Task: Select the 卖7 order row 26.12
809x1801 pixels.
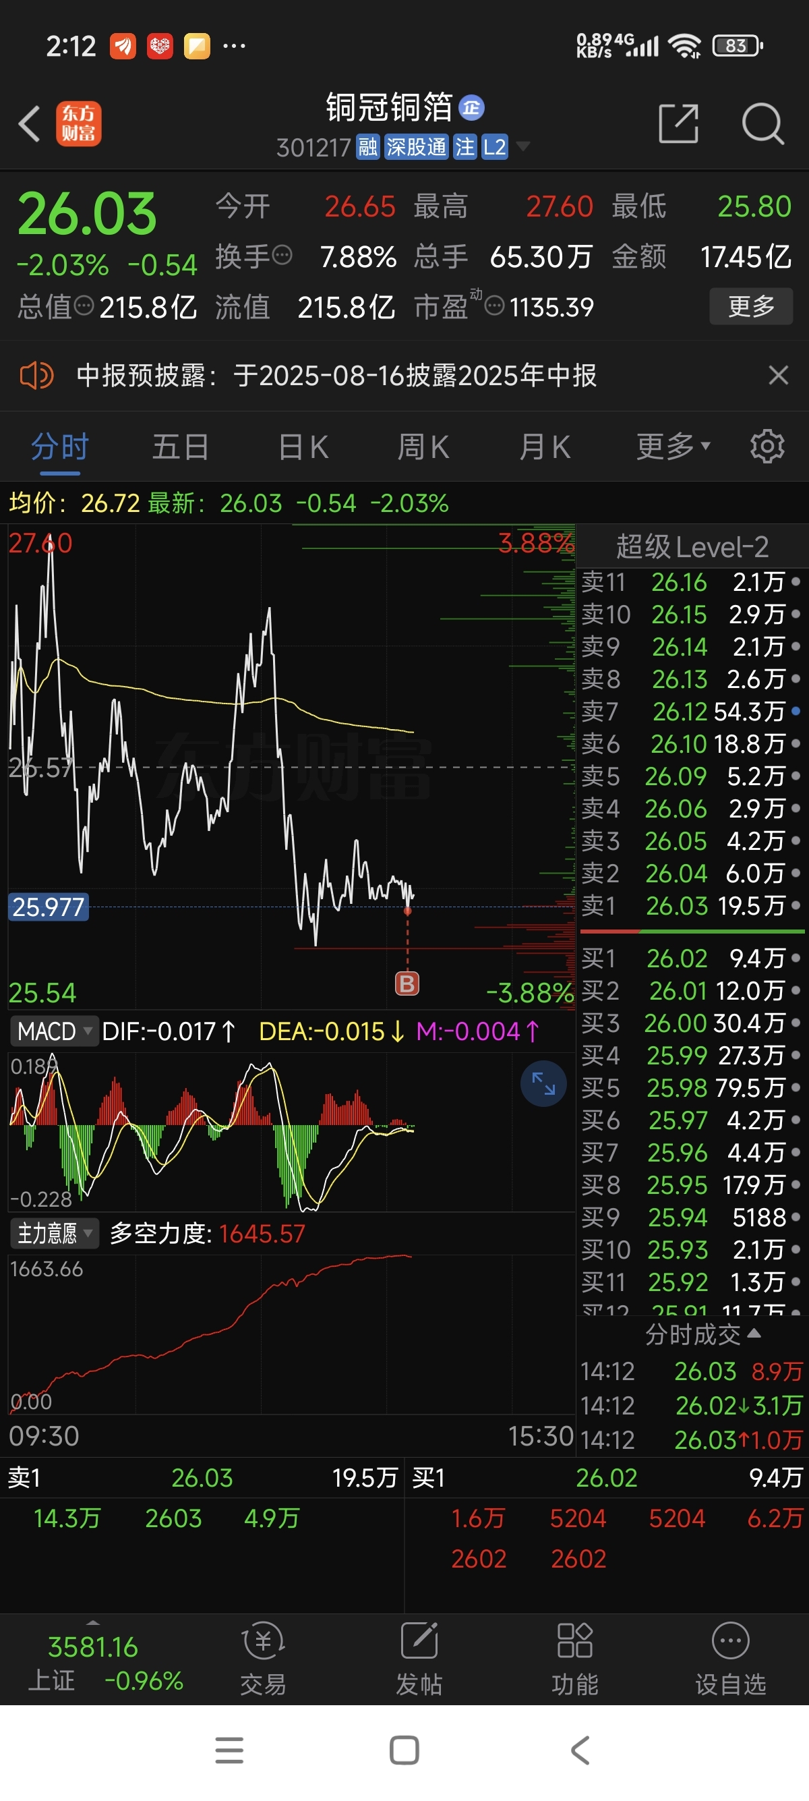Action: tap(692, 712)
